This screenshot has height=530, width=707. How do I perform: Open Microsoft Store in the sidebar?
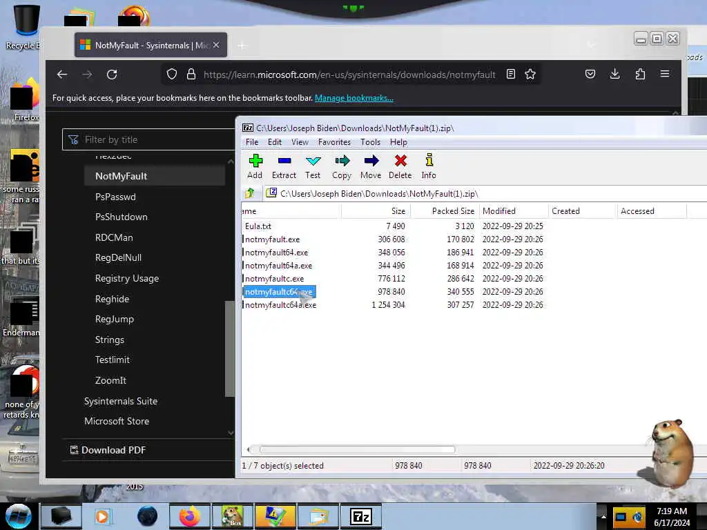117,421
